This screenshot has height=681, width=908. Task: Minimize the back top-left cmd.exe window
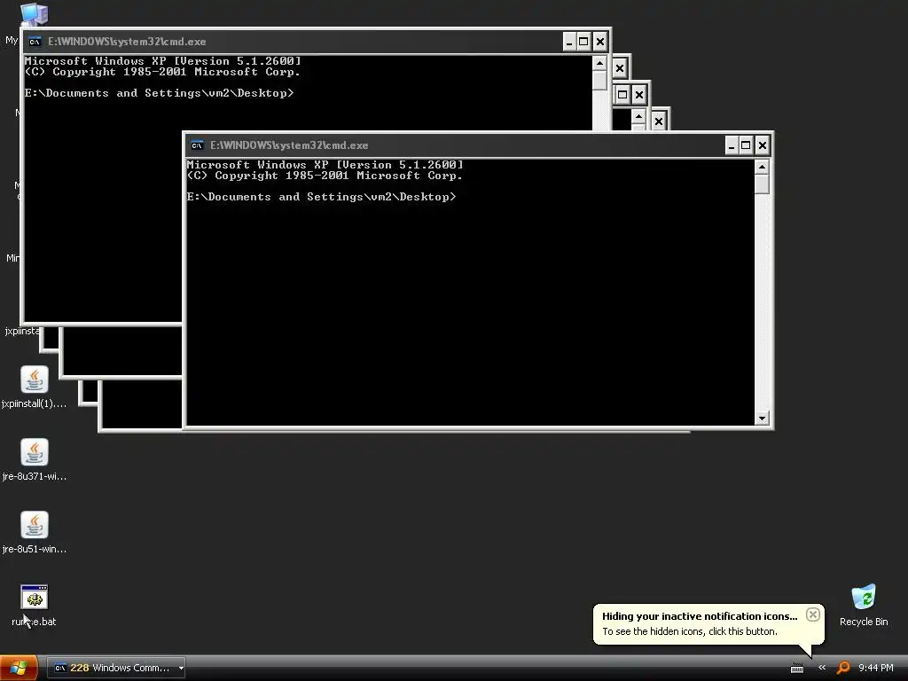[569, 42]
